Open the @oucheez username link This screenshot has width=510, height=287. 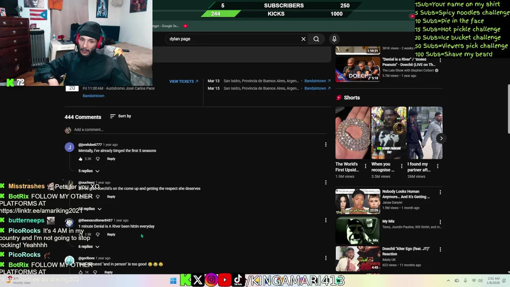click(x=86, y=183)
